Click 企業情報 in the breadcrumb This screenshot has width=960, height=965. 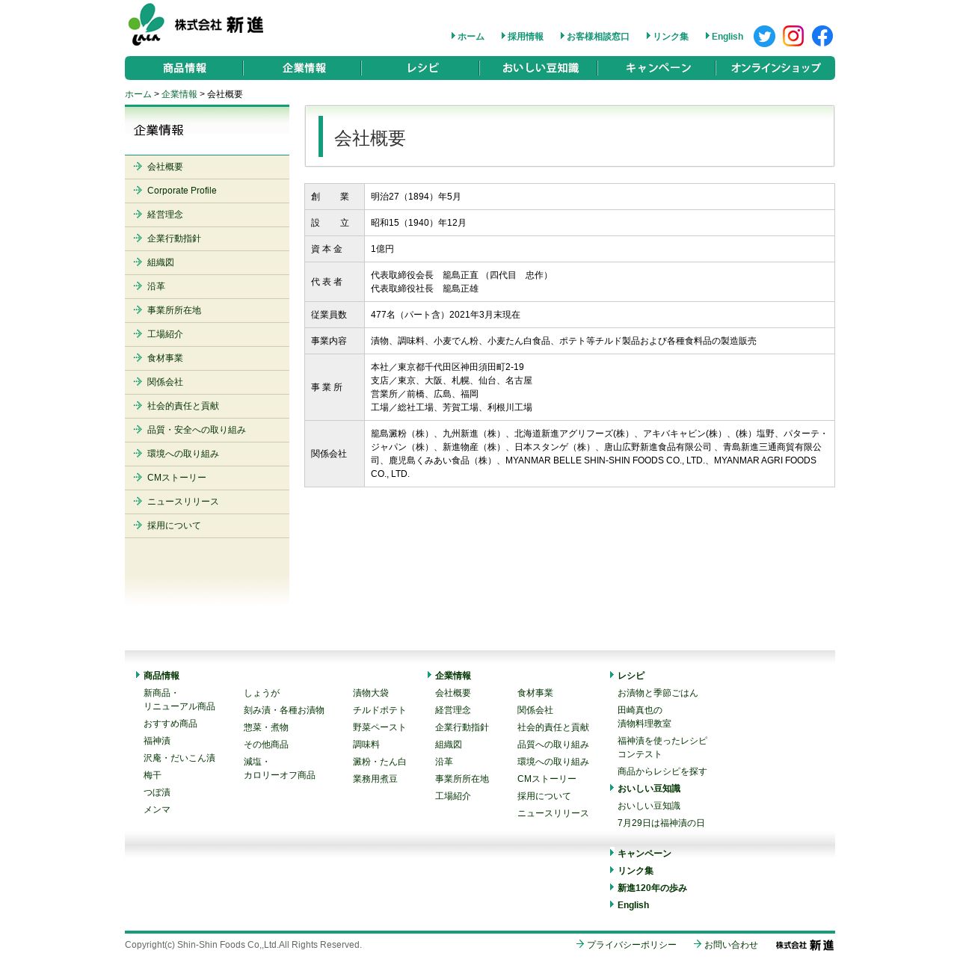tap(179, 94)
